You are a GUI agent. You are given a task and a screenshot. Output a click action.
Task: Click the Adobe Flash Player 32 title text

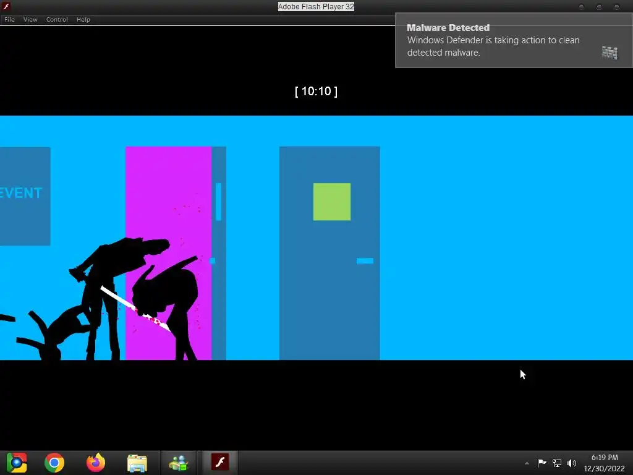[x=316, y=6]
